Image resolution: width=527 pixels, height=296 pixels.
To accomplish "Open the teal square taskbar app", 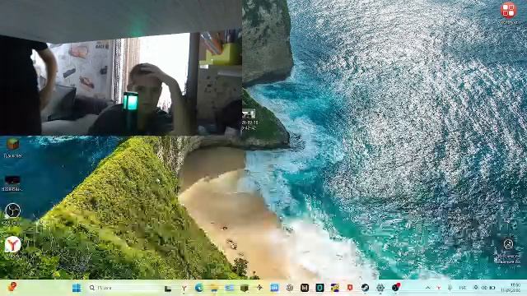I will 319,288.
